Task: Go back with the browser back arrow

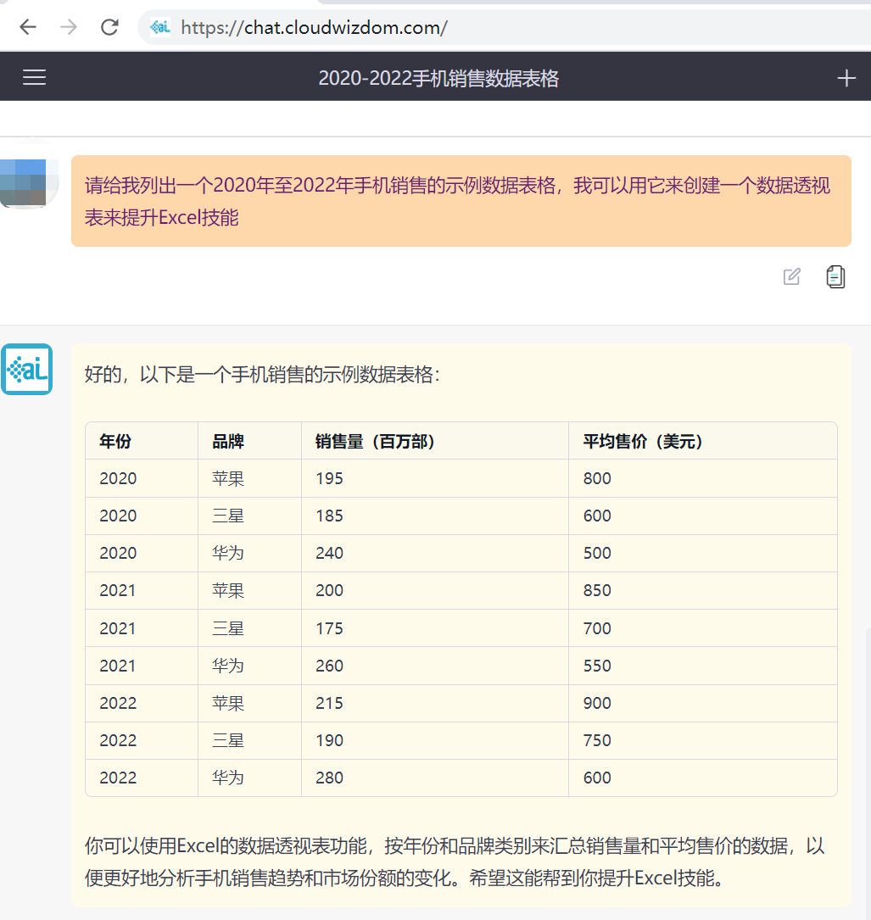Action: pos(28,27)
